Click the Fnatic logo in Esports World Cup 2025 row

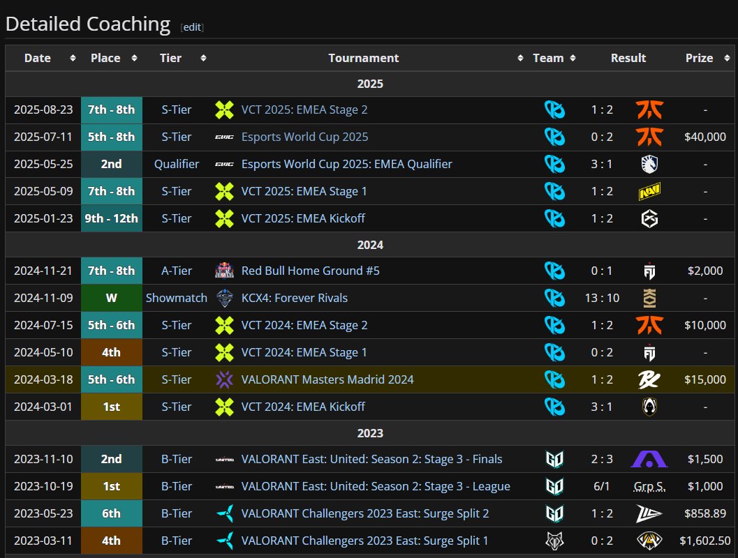[x=649, y=137]
